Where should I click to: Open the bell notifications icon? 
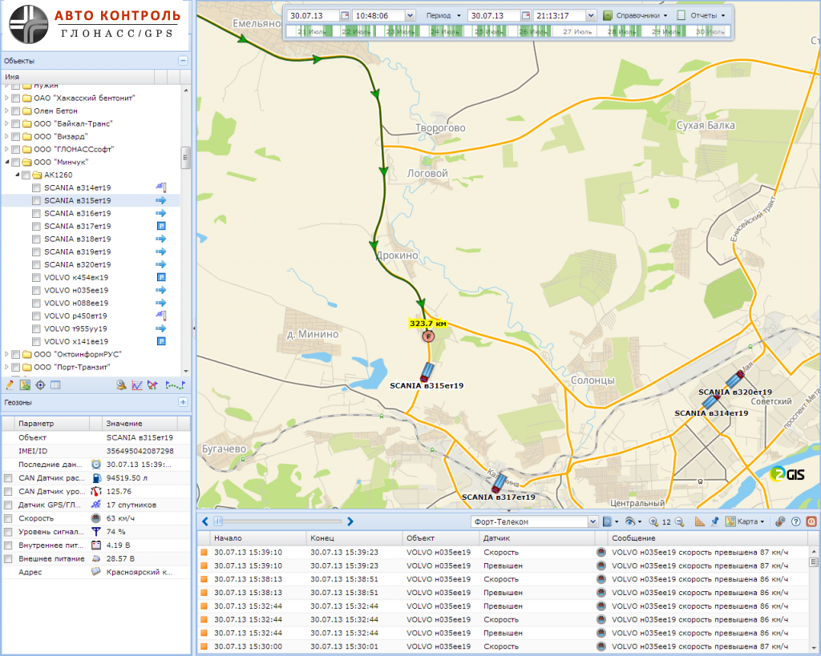pos(121,385)
